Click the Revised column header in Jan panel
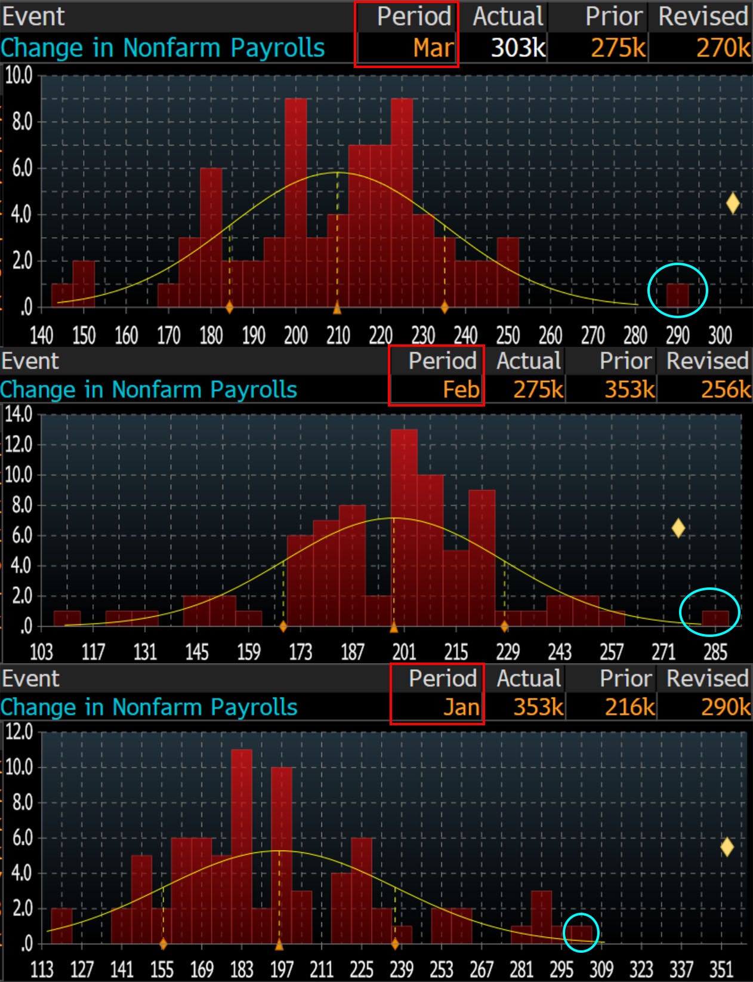 coord(708,678)
